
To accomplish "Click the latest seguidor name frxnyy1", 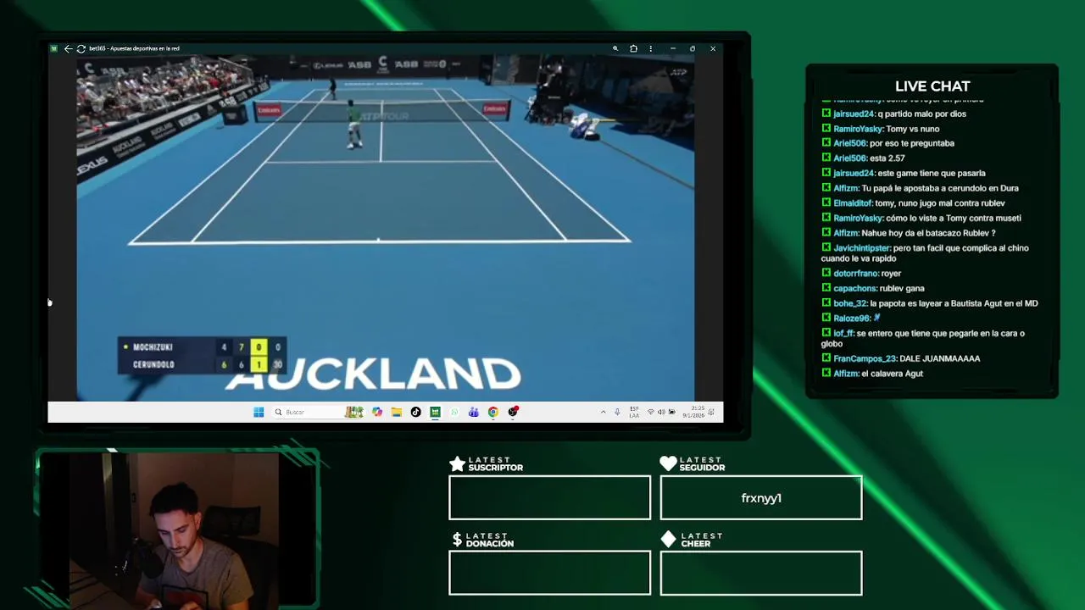I will [761, 498].
